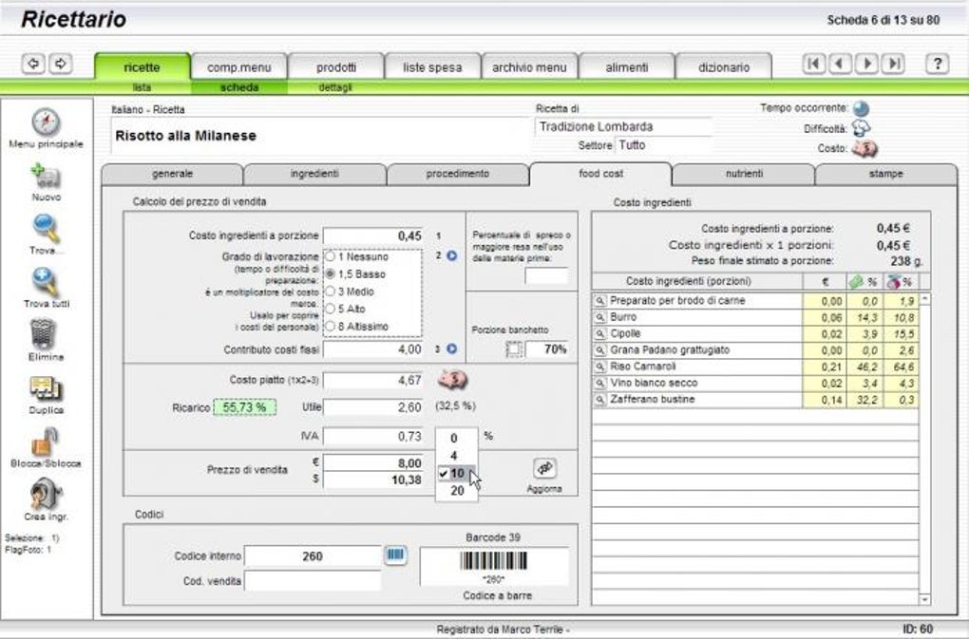Go back with the left arrow button
Image resolution: width=969 pixels, height=639 pixels.
[33, 64]
